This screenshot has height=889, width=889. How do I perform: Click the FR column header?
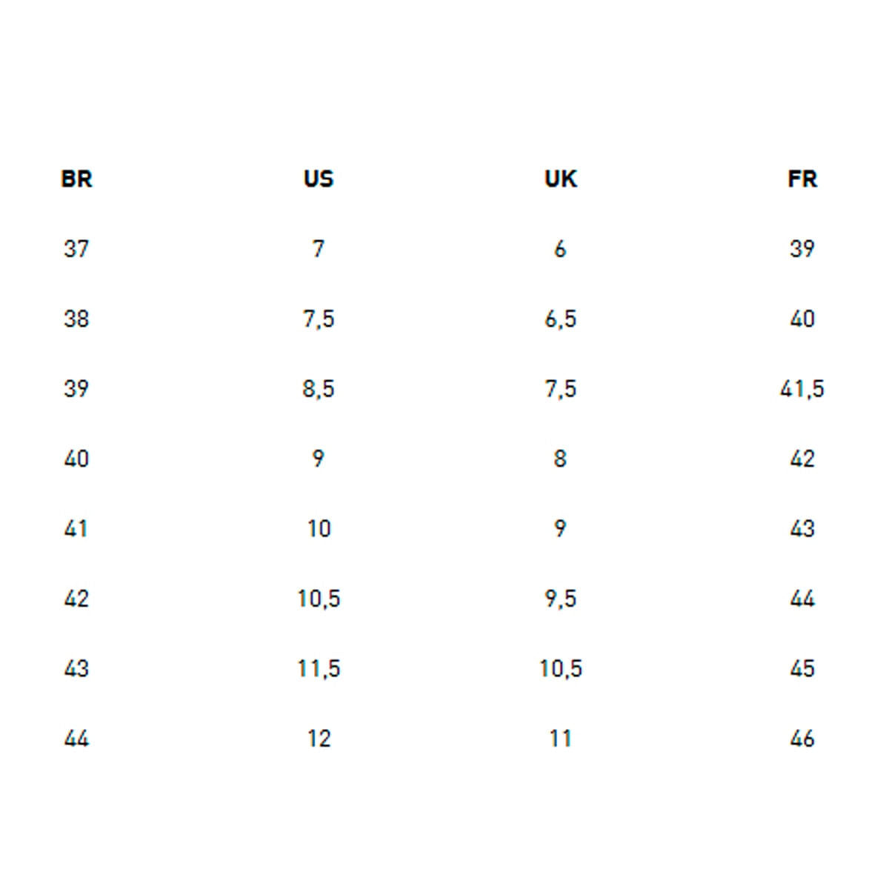802,179
